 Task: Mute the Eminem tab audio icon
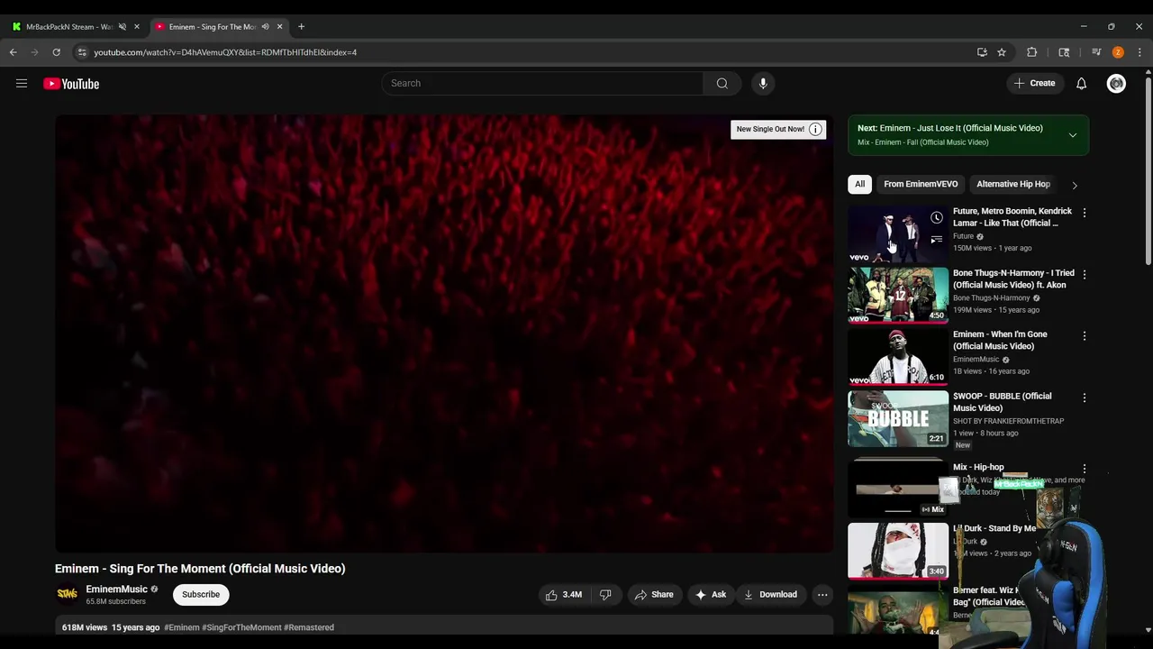click(265, 27)
